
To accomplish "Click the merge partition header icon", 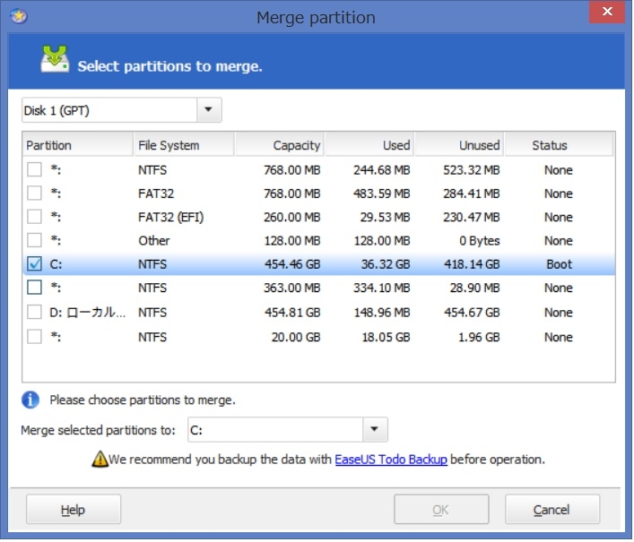I will (x=54, y=60).
